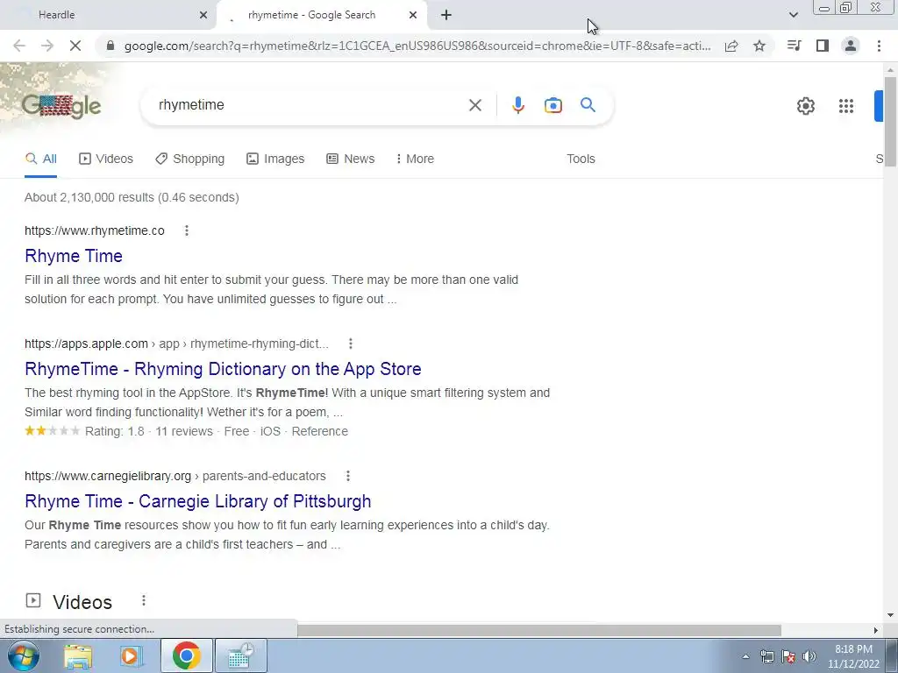Show hidden system tray icons

tap(745, 656)
